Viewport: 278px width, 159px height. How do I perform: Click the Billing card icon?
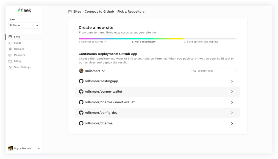click(x=10, y=61)
